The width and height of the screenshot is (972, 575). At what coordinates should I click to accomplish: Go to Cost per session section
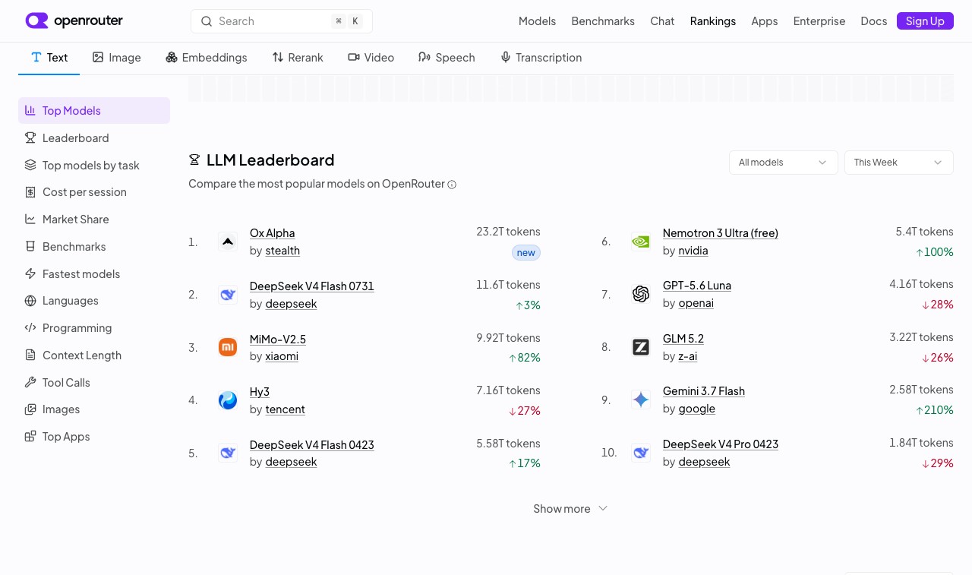pos(94,192)
